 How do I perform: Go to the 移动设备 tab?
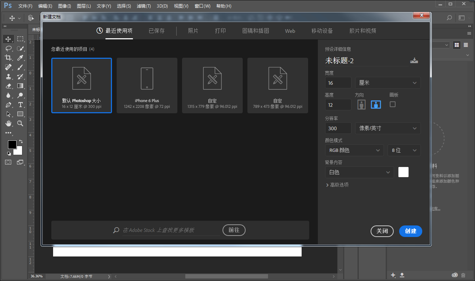[322, 31]
